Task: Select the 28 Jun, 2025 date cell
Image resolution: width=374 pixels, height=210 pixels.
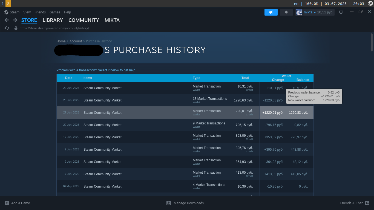Action: tap(71, 100)
